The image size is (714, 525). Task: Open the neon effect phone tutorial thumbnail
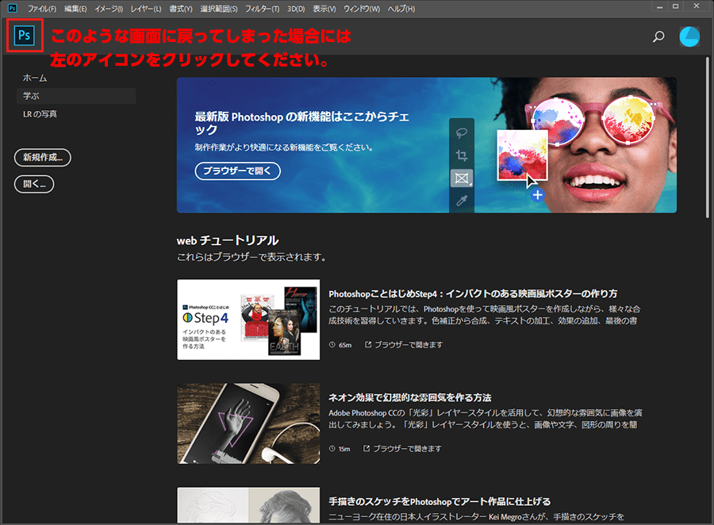pos(248,423)
